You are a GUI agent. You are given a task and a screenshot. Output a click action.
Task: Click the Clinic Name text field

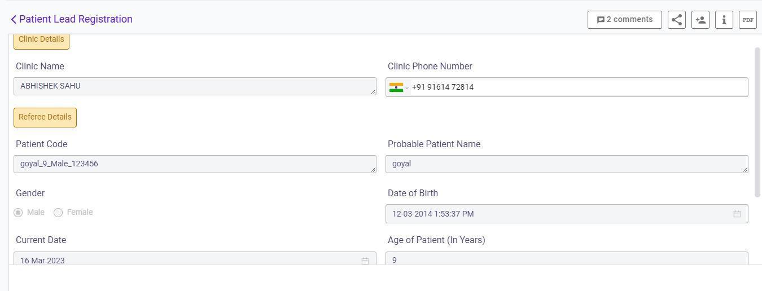coord(195,86)
